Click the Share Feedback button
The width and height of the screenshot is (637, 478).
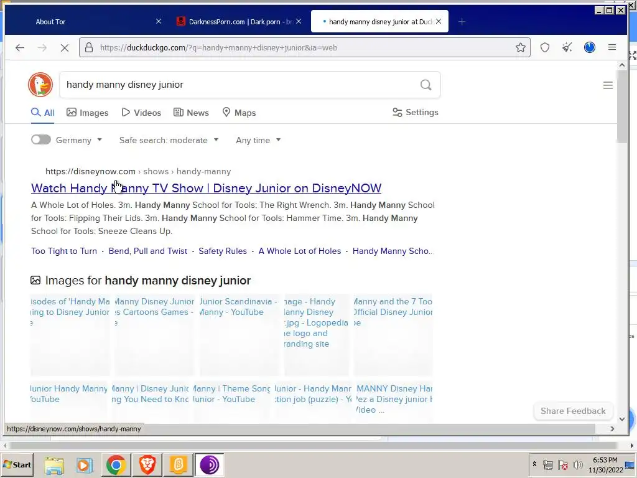coord(573,411)
